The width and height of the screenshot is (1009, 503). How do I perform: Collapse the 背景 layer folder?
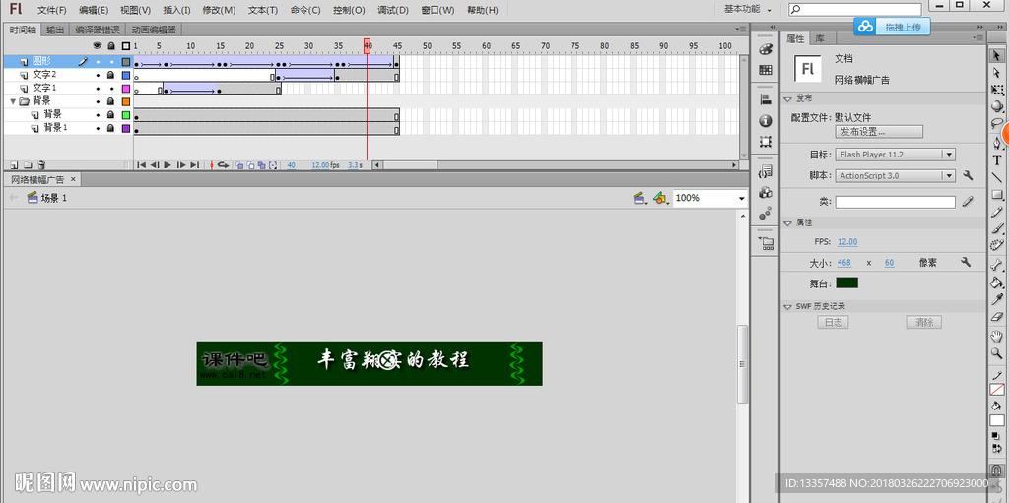[13, 101]
